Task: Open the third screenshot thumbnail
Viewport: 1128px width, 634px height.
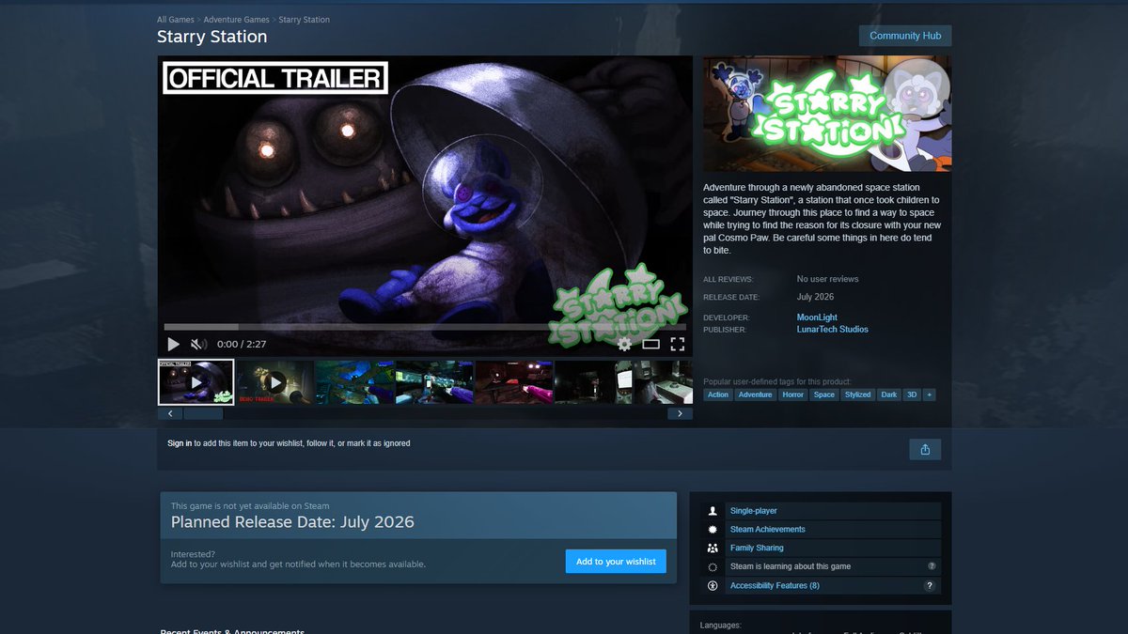Action: point(354,382)
